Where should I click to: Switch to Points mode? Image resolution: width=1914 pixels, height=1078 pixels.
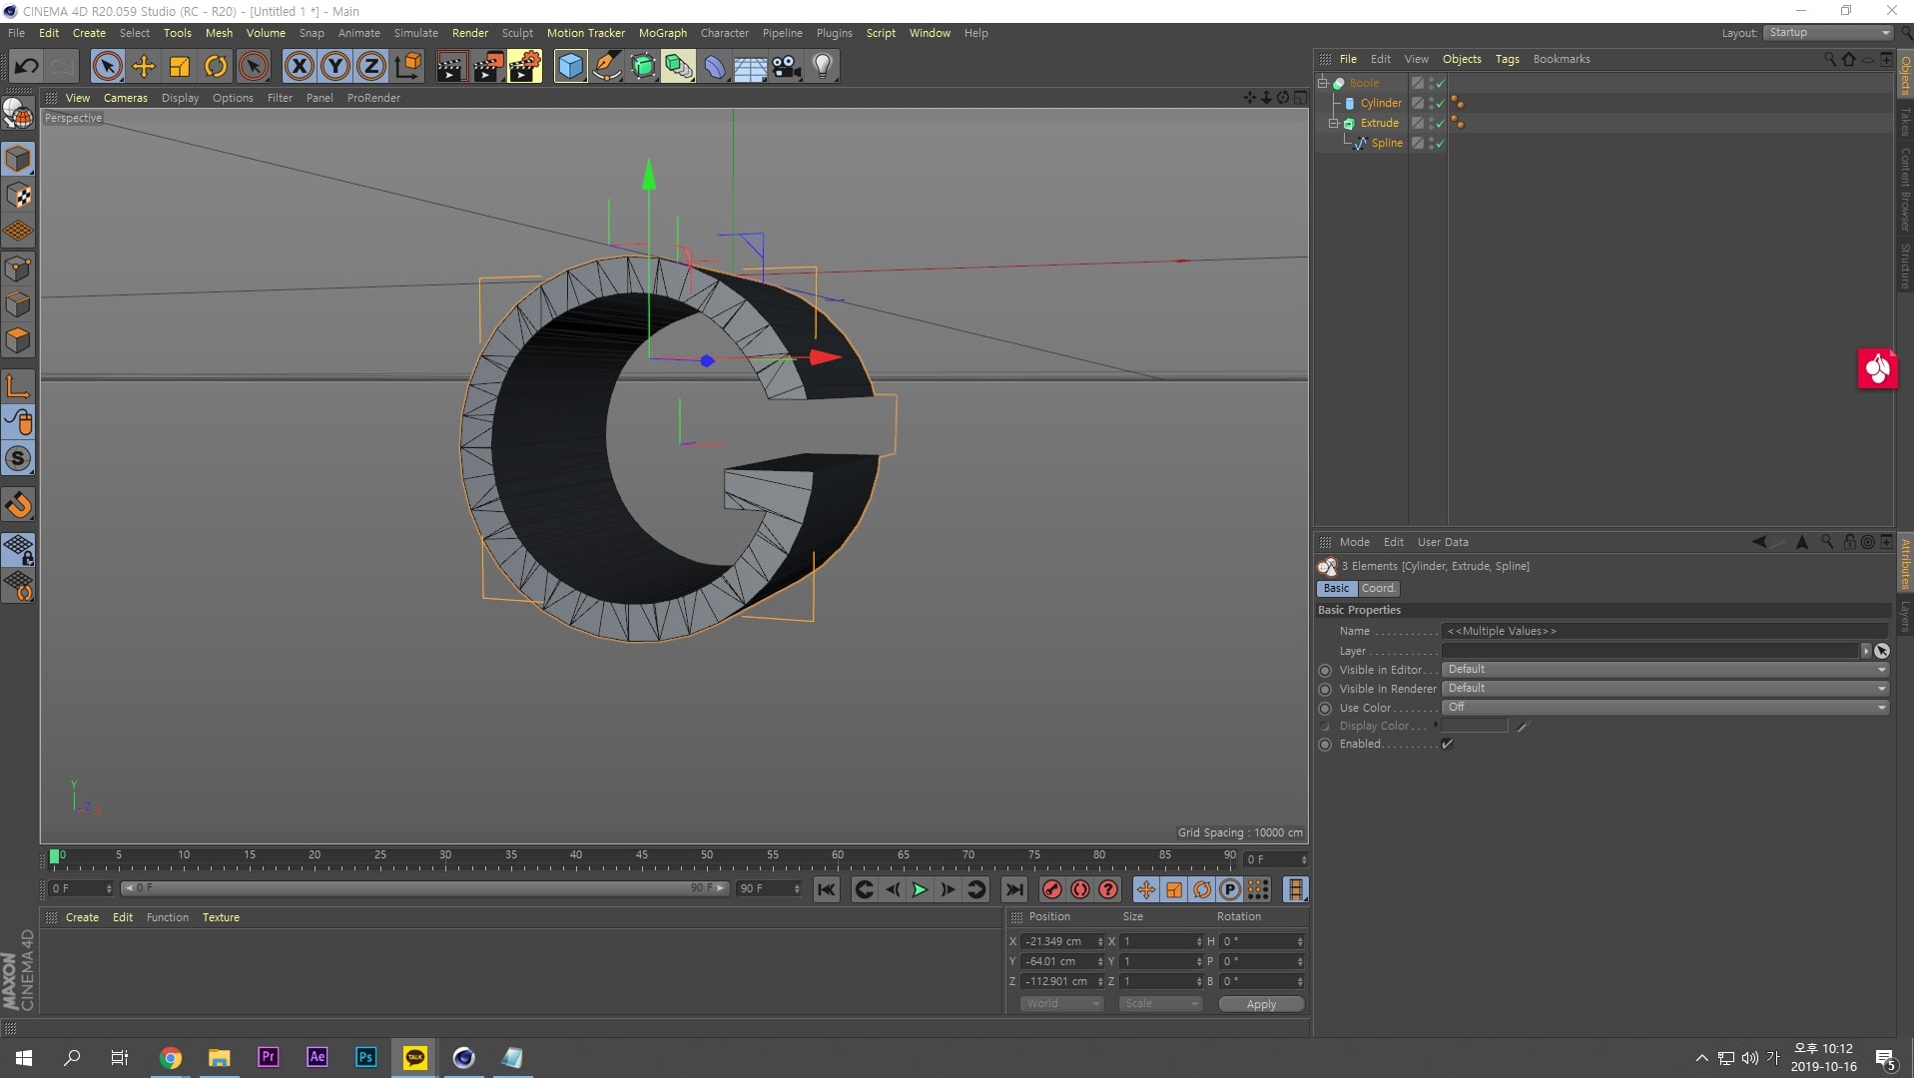point(18,269)
